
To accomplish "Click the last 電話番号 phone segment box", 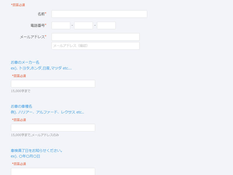I will (106, 25).
